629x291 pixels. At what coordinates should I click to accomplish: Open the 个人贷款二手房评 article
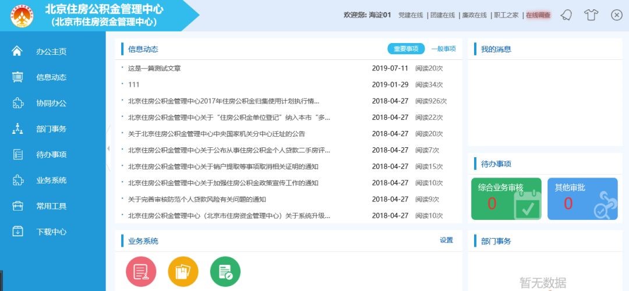click(x=229, y=150)
